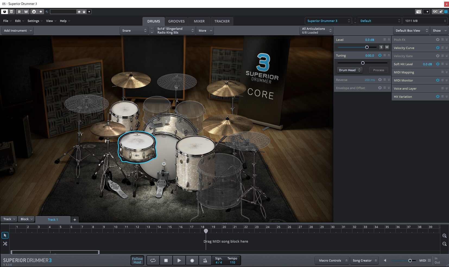Enable Envelope and Offset power button
Screen dimensions: 449x267
pyautogui.click(x=380, y=88)
